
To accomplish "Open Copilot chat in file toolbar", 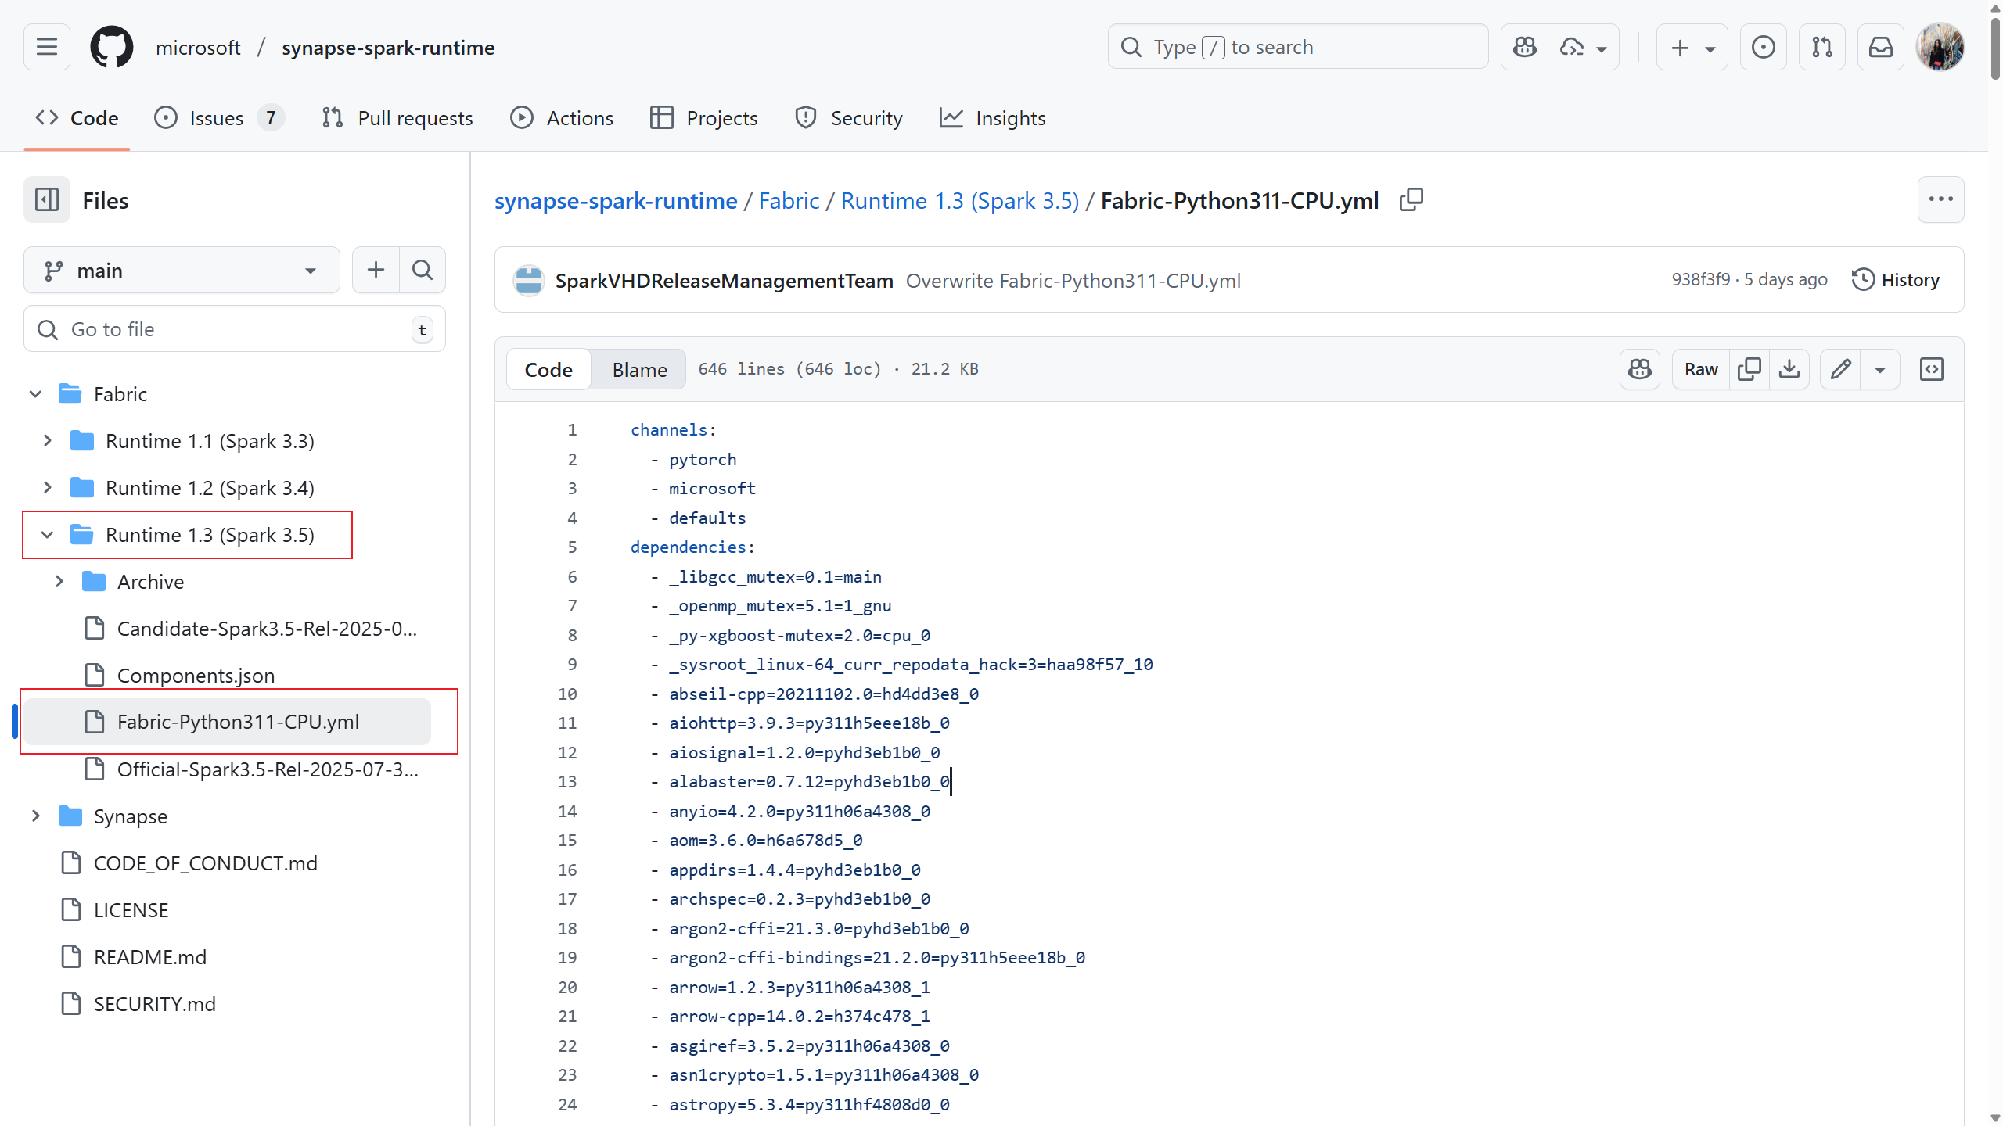I will click(1640, 369).
